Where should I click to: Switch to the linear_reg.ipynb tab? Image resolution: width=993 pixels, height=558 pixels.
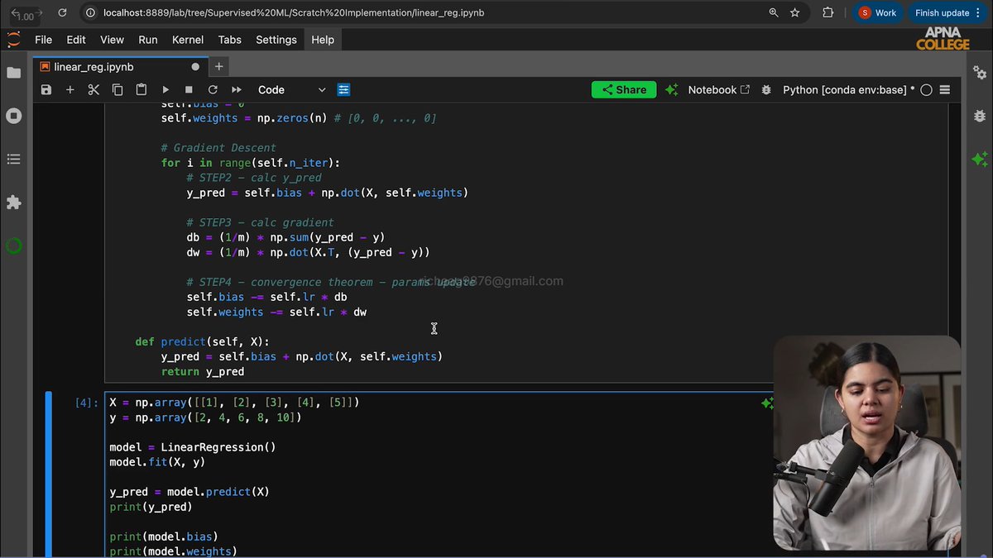coord(94,67)
